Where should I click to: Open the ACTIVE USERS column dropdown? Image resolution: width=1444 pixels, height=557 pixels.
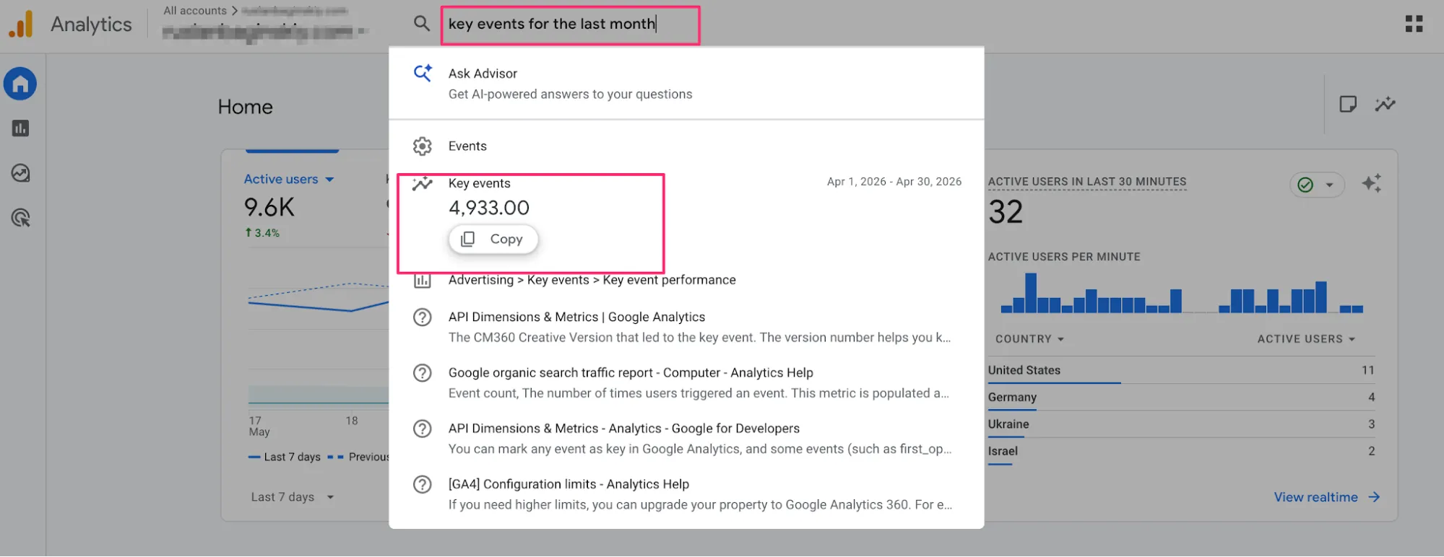(1306, 339)
